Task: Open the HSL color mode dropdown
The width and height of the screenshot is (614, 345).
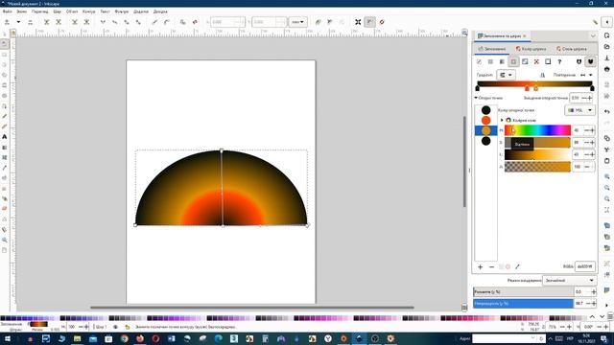Action: 579,110
